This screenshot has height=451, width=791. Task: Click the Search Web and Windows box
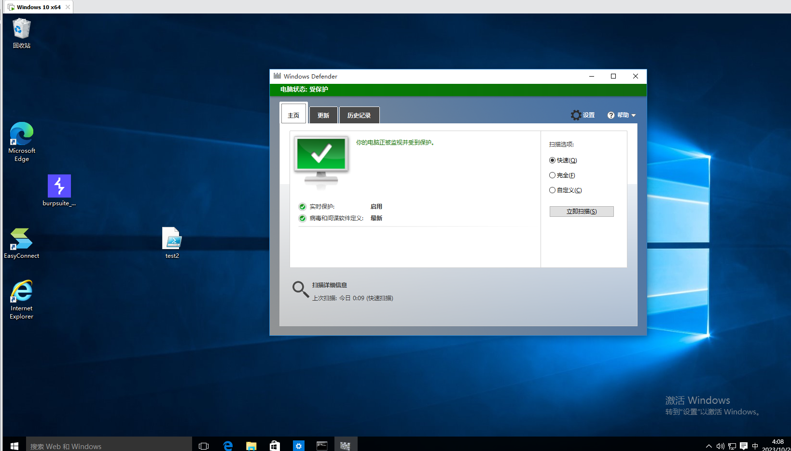click(109, 446)
